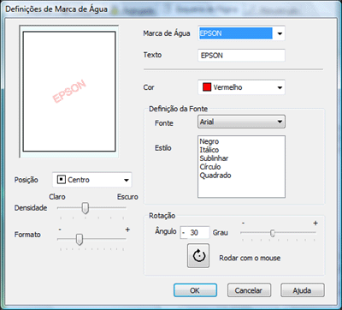Click the Centro position icon

pos(62,180)
